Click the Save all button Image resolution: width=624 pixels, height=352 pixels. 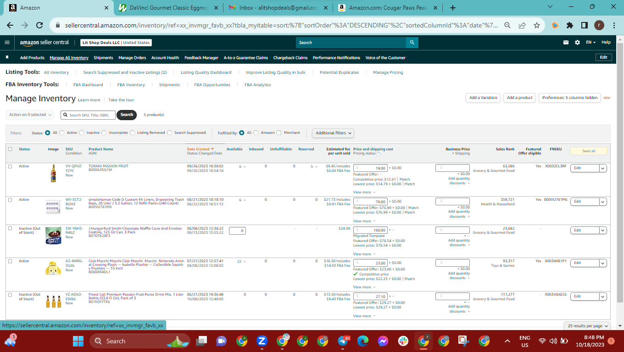[x=589, y=151]
